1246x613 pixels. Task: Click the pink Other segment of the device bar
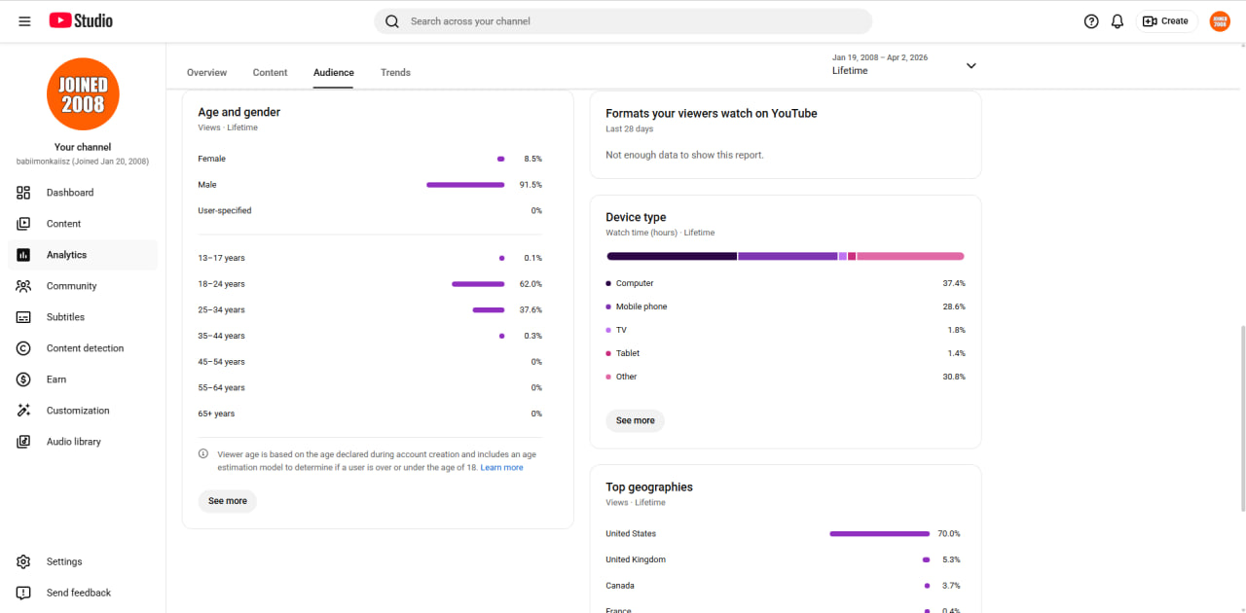(x=910, y=257)
